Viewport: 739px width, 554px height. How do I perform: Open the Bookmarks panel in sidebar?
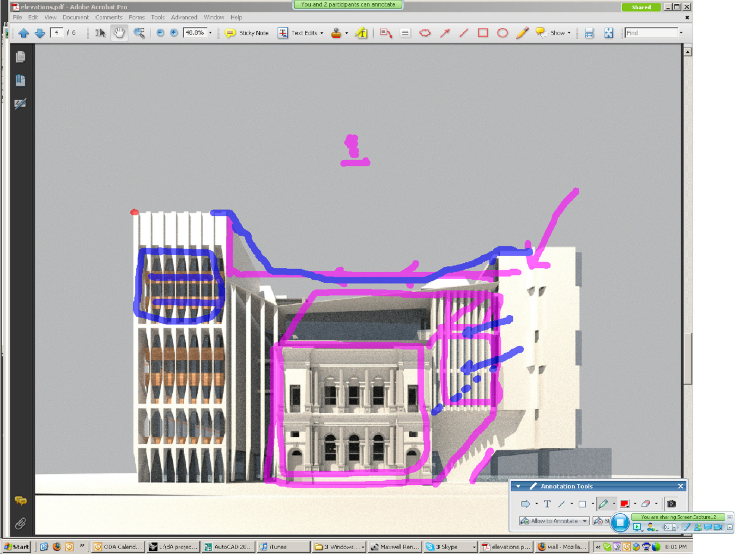pos(20,80)
